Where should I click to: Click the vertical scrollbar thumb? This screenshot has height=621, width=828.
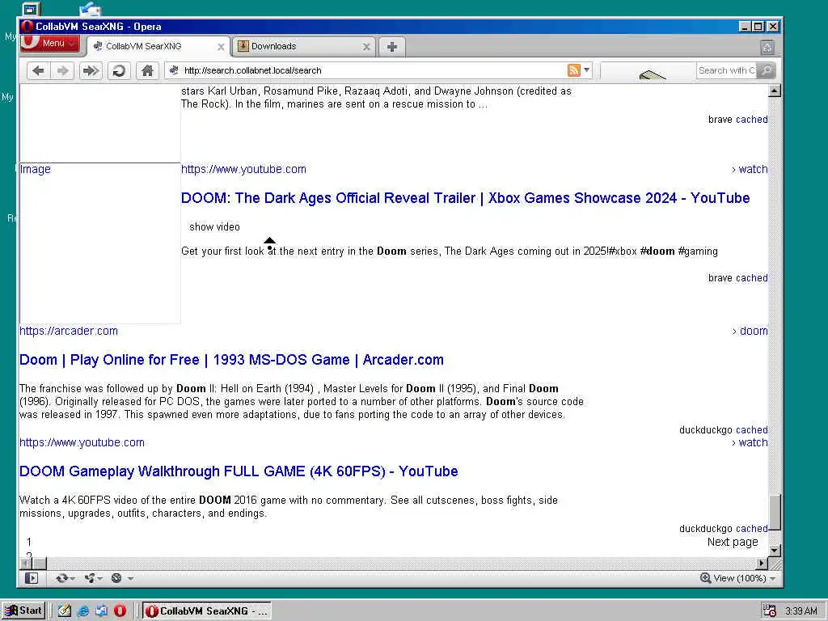click(774, 512)
